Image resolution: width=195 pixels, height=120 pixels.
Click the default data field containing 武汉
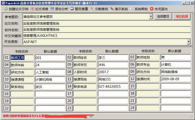[x=50, y=87]
